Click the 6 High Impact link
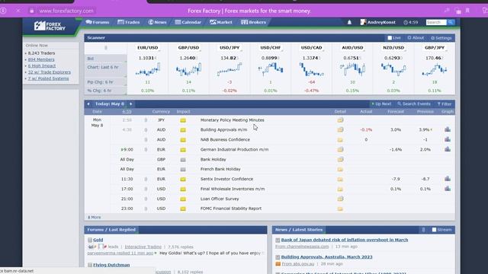This screenshot has height=274, width=488. click(42, 66)
